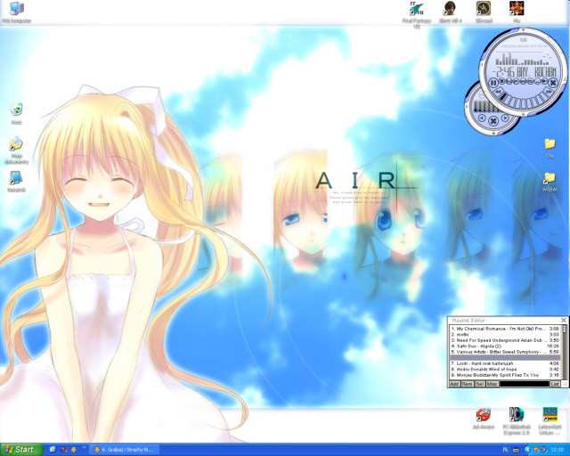Adjust the leftmost equalizer band slider
This screenshot has width=570, height=456.
point(476,106)
